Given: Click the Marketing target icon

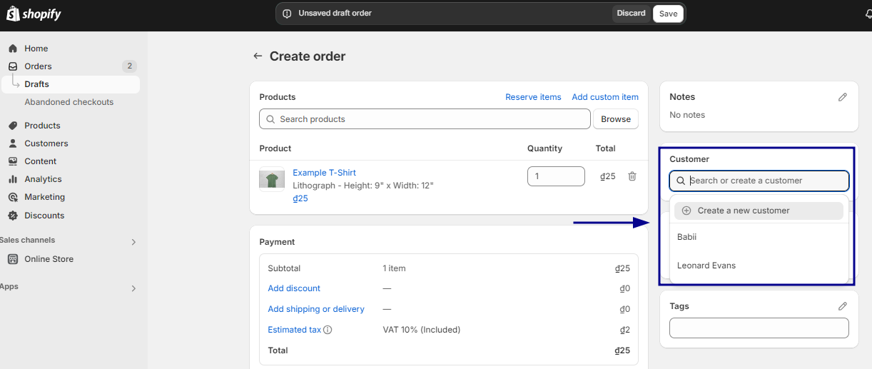Looking at the screenshot, I should (12, 197).
